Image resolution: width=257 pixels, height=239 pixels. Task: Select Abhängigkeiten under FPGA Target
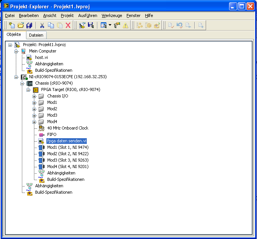coord(61,173)
